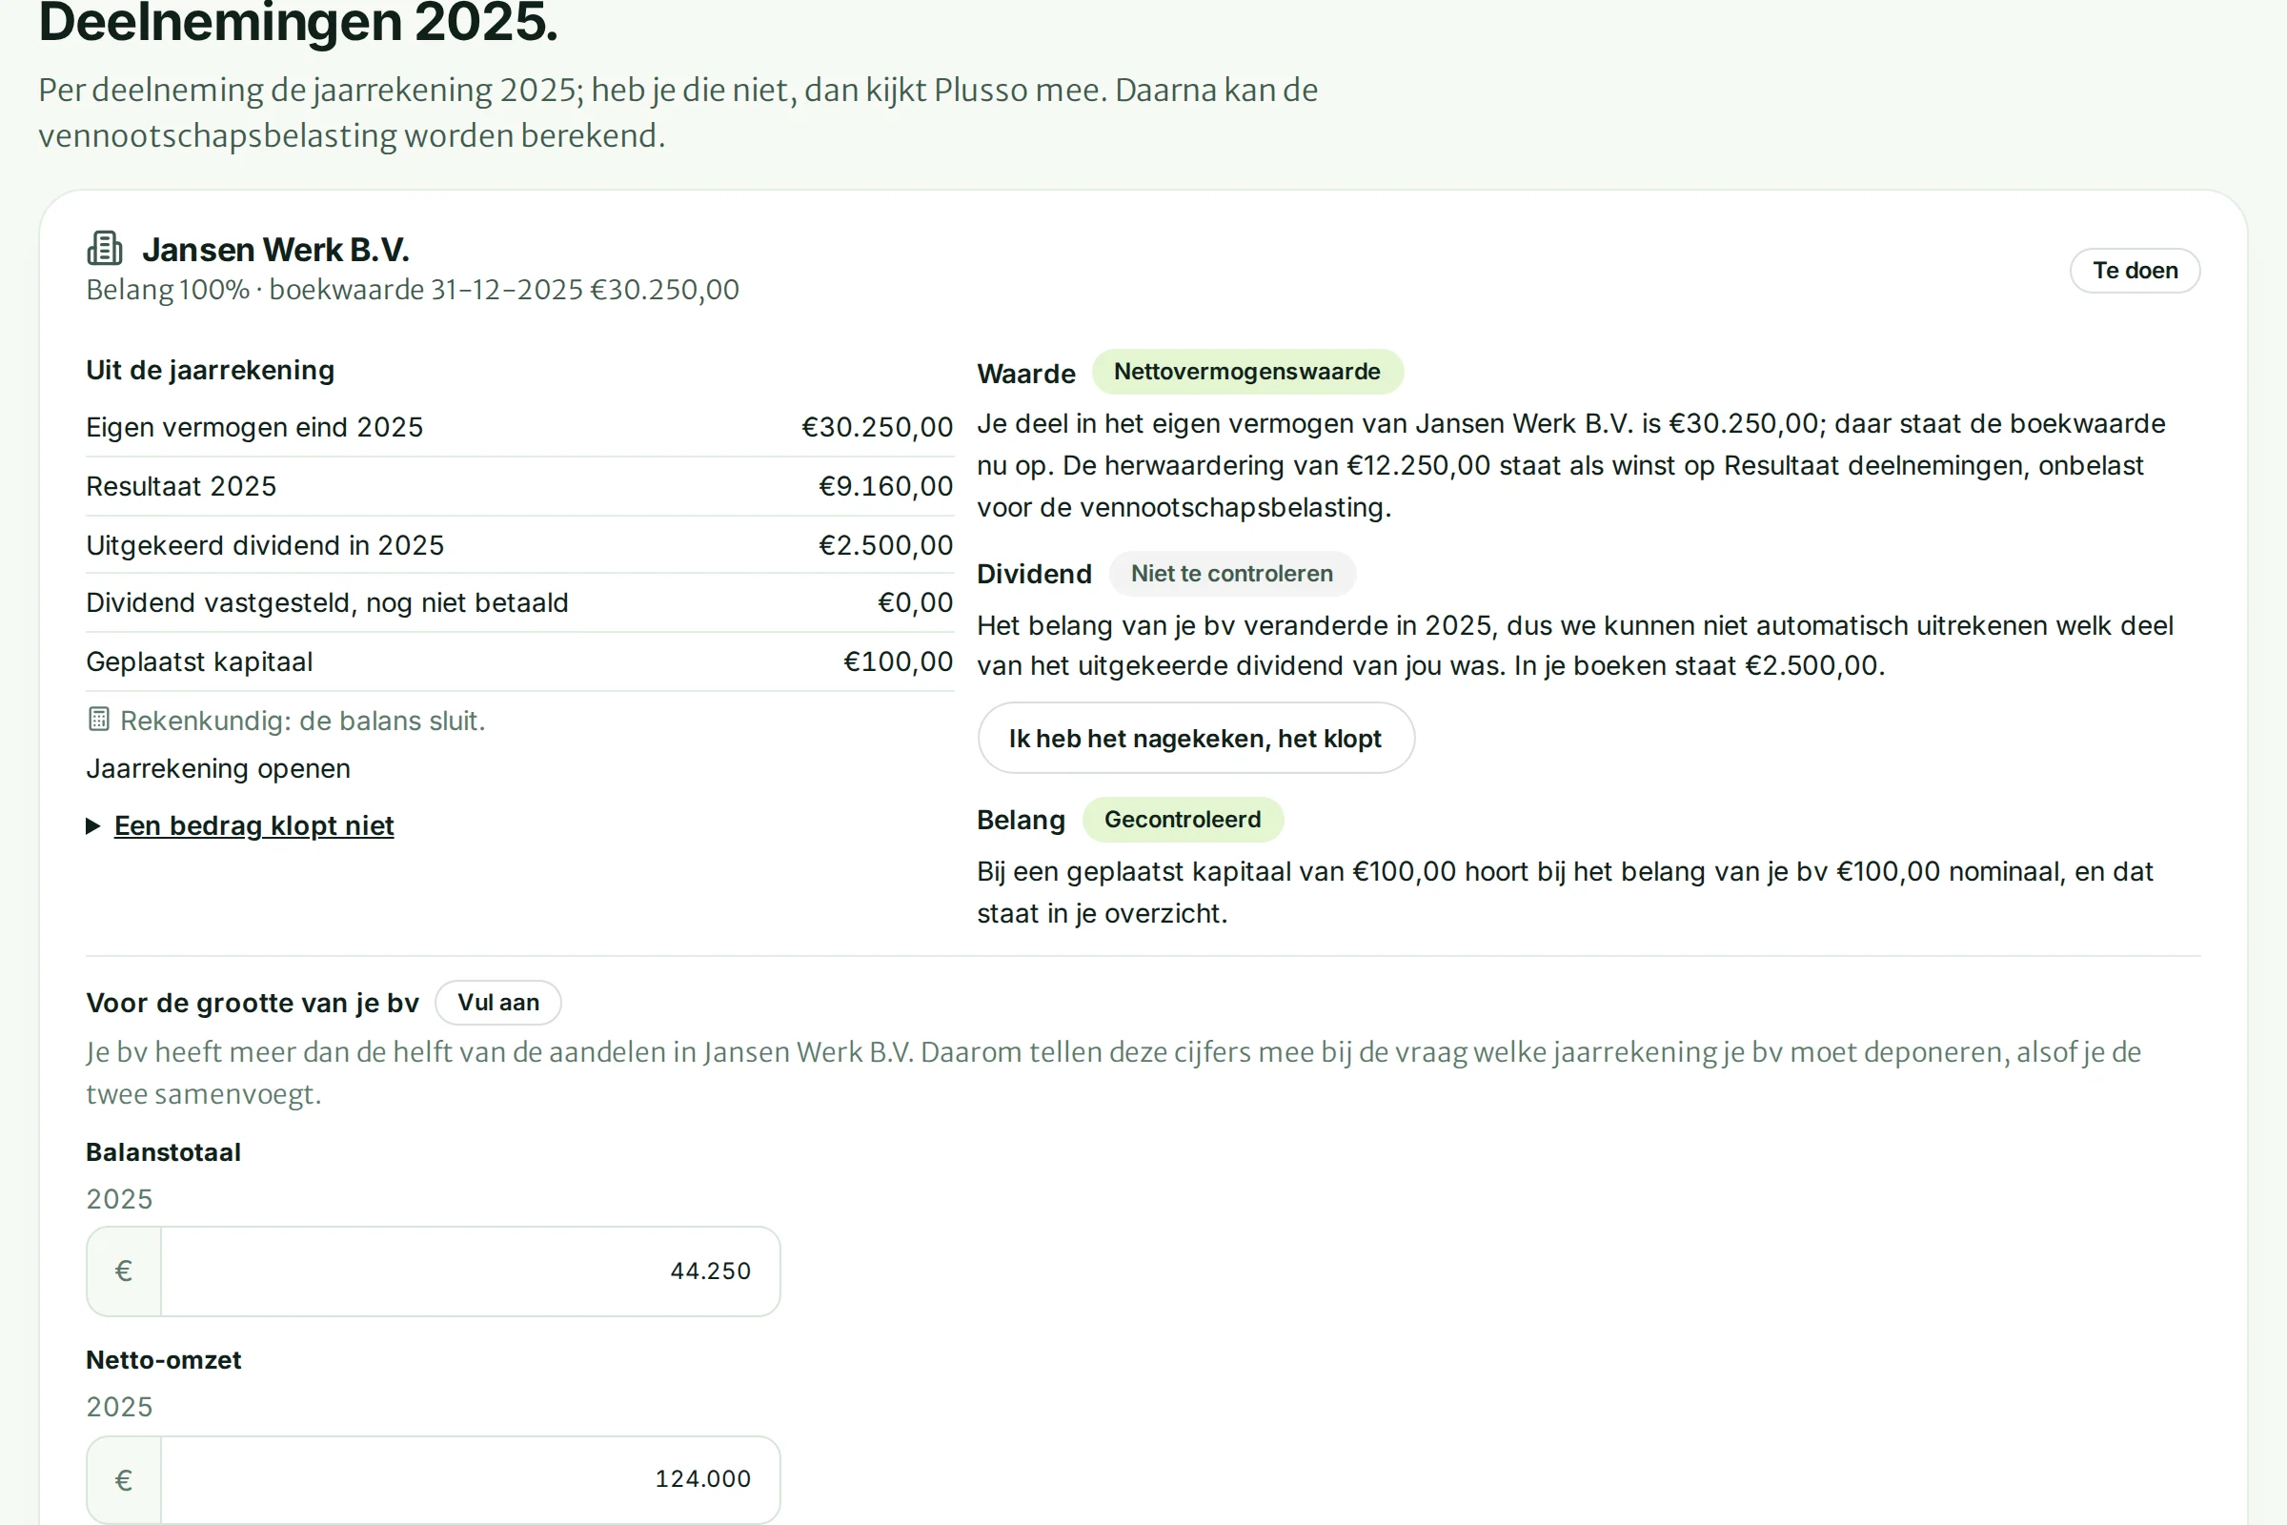2287x1525 pixels.
Task: Click the euro sign of the Netto-omzet field
Action: (124, 1480)
